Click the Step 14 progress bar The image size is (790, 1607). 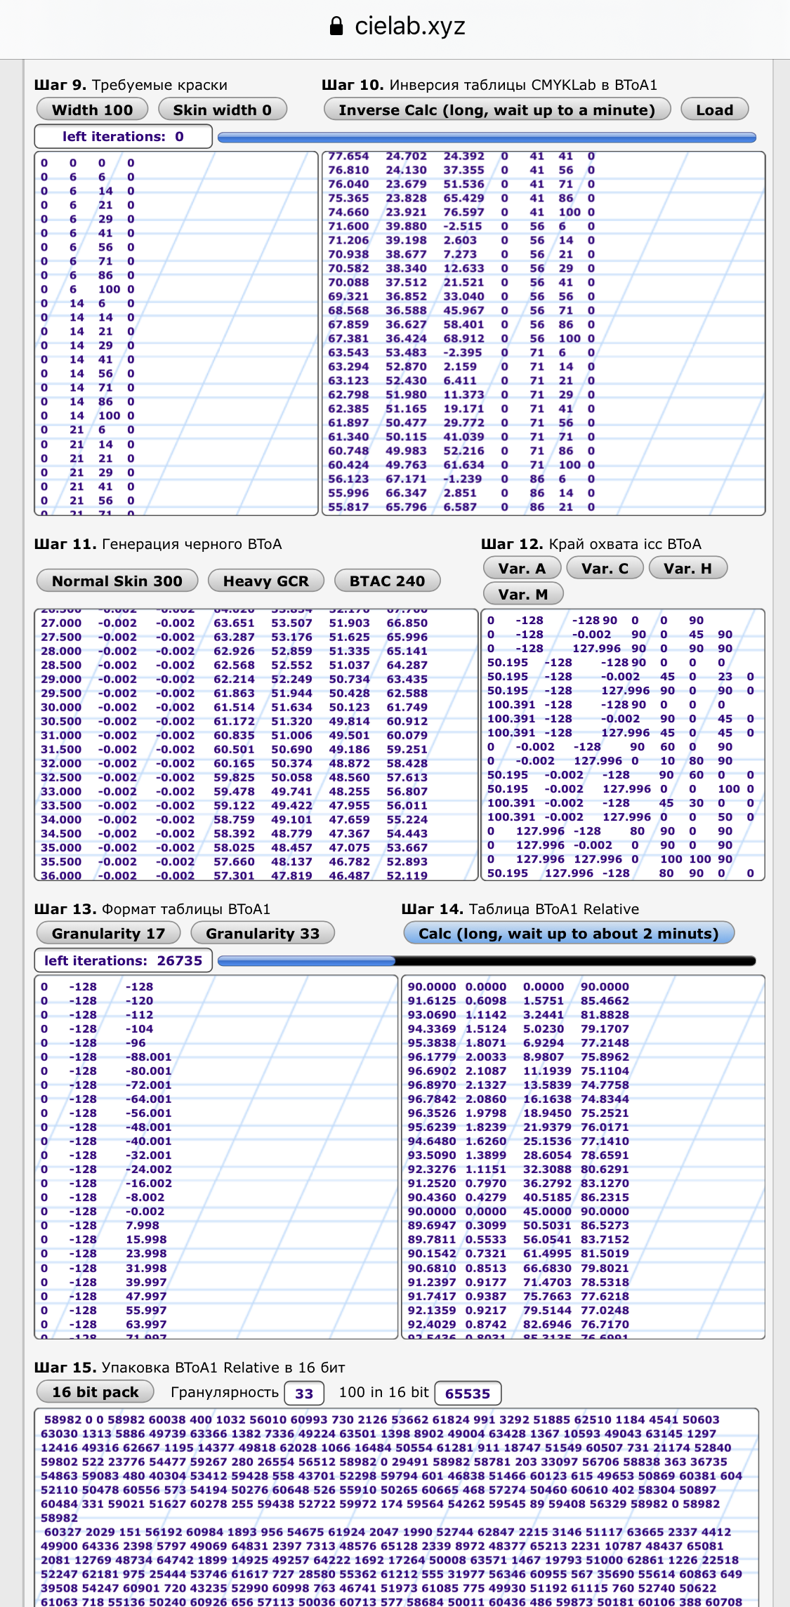pos(487,960)
